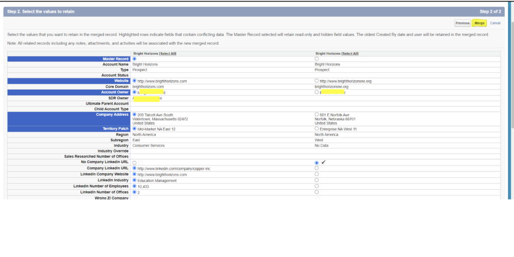Choose the www.brighthorizons.com Website radio option

click(x=135, y=81)
